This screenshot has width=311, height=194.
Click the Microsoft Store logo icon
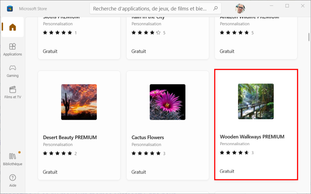click(10, 9)
